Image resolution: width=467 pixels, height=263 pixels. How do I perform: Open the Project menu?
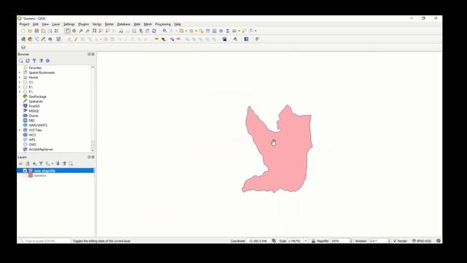pyautogui.click(x=24, y=24)
